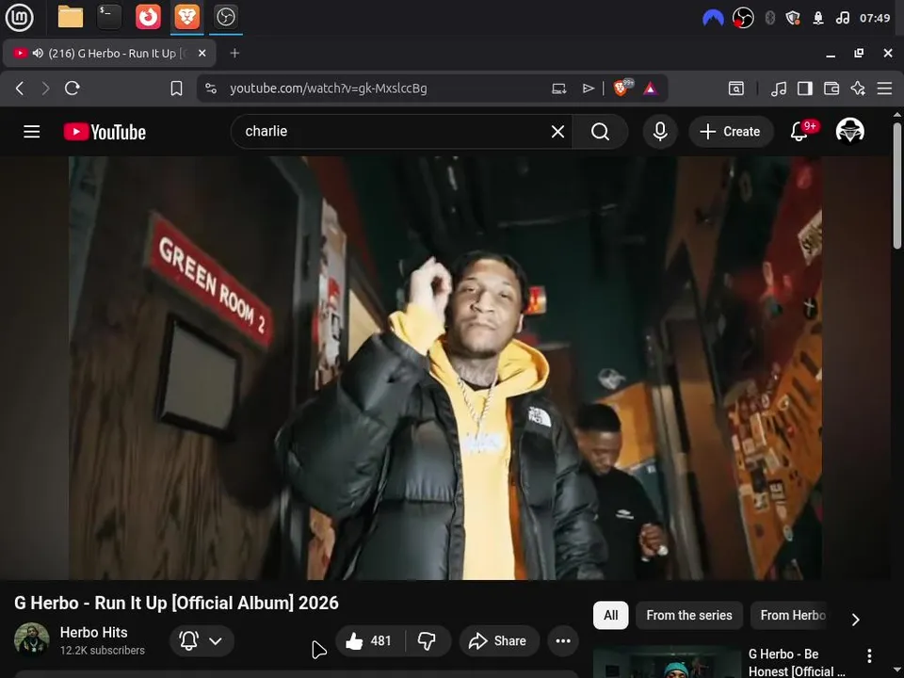Open Leo AI assistant icon
This screenshot has height=678, width=904.
(858, 89)
